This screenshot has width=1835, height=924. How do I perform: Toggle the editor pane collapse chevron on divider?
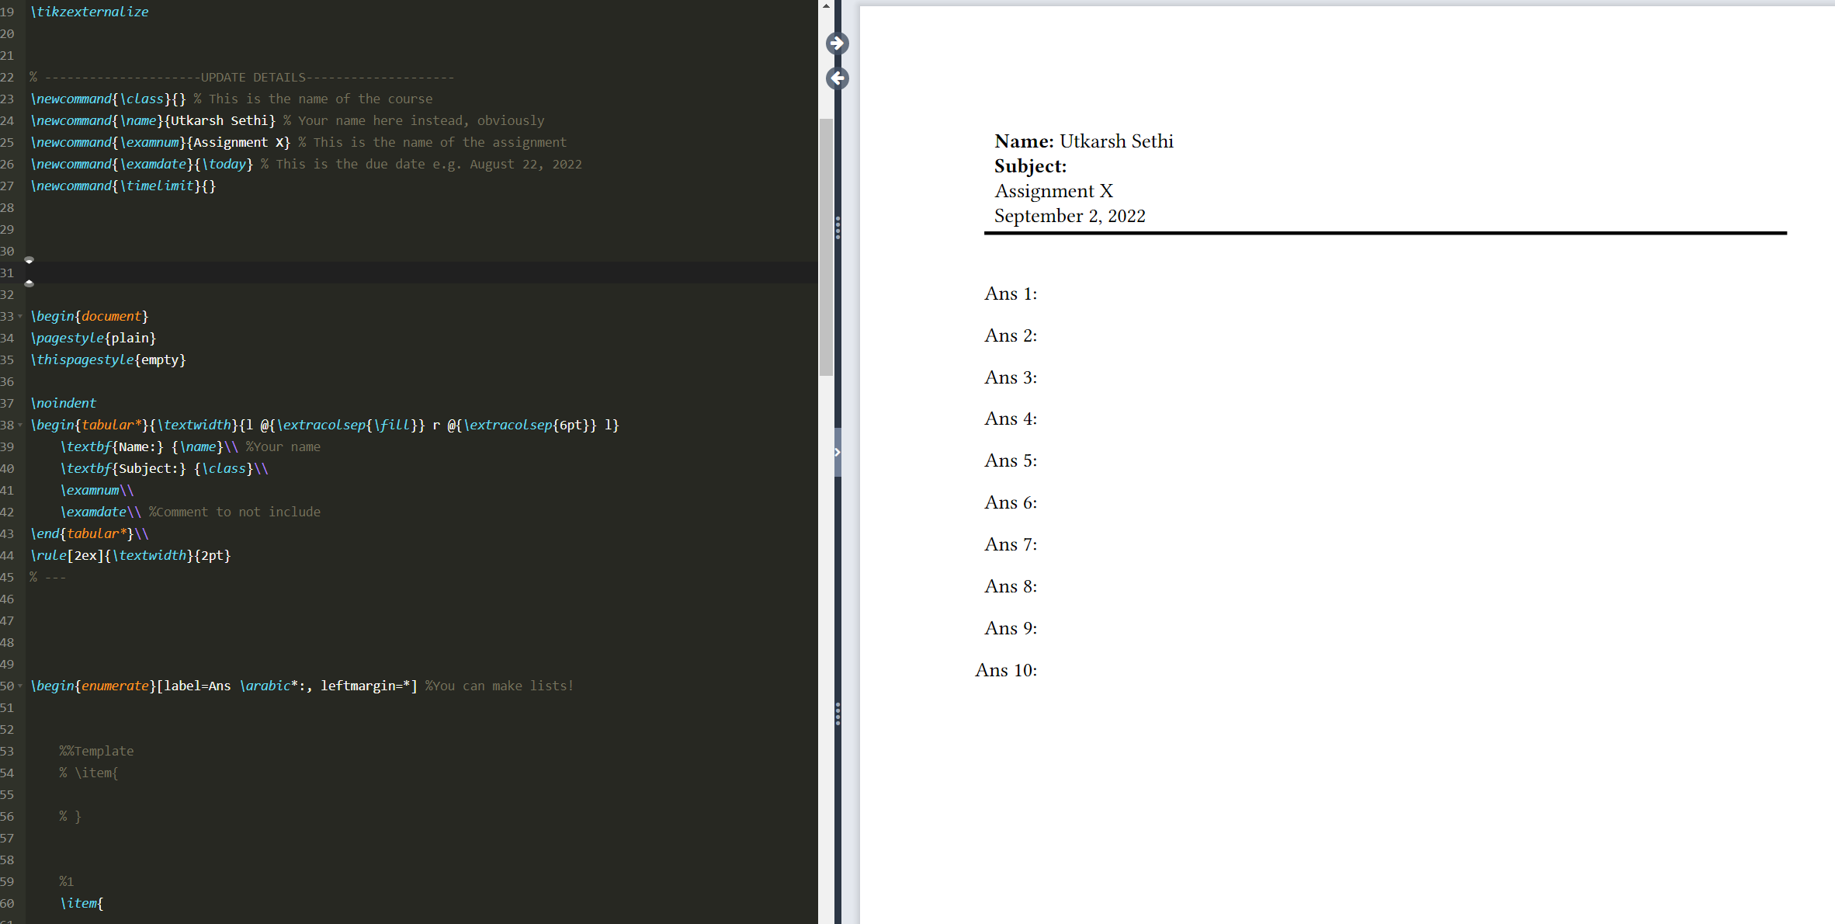click(x=838, y=452)
